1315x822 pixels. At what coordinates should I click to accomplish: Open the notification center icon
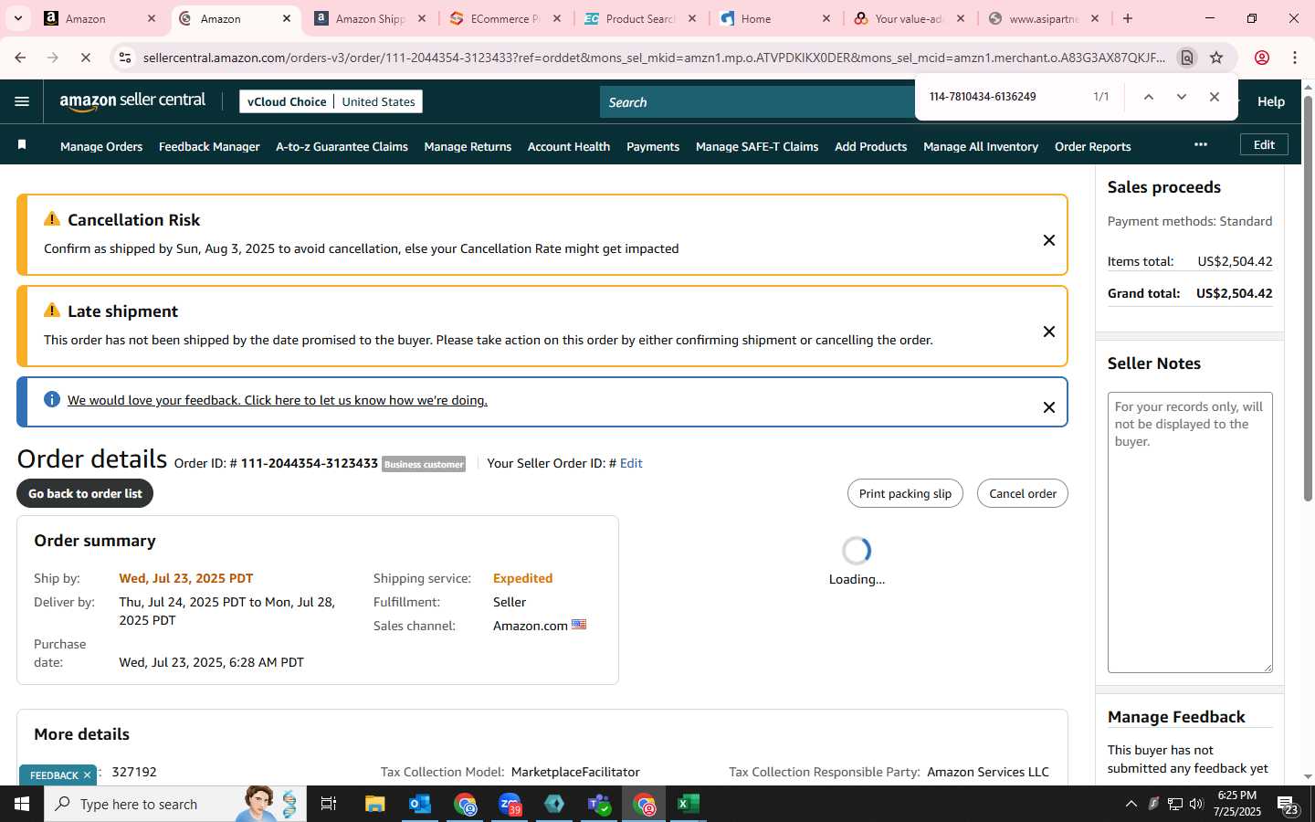(x=1288, y=805)
